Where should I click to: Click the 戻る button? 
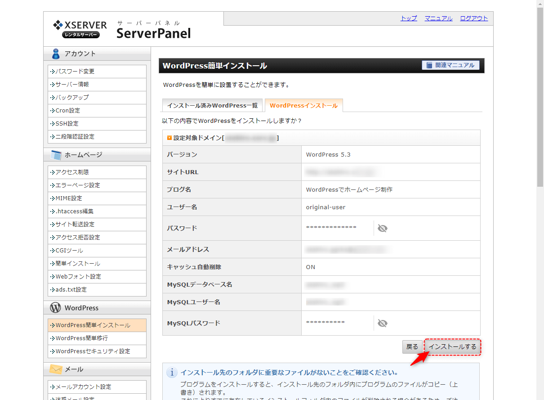412,346
